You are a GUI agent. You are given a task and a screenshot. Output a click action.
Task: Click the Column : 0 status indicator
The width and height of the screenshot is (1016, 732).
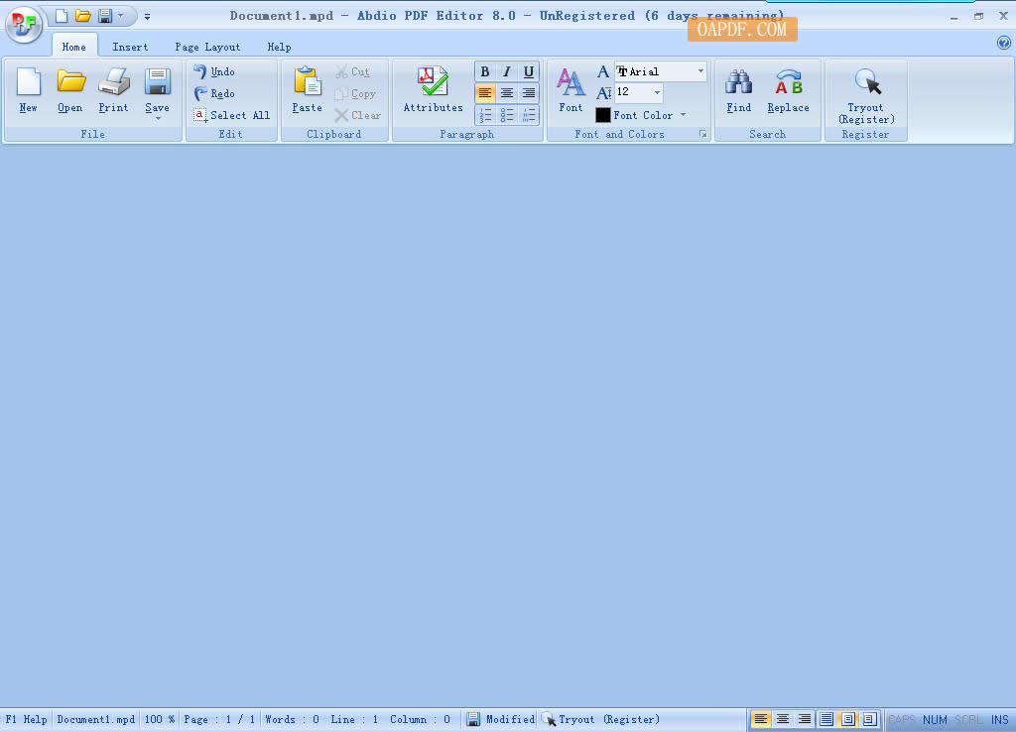pos(420,720)
